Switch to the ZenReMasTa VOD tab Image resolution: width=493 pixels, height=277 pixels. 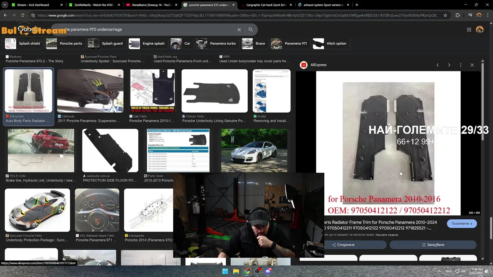click(94, 5)
